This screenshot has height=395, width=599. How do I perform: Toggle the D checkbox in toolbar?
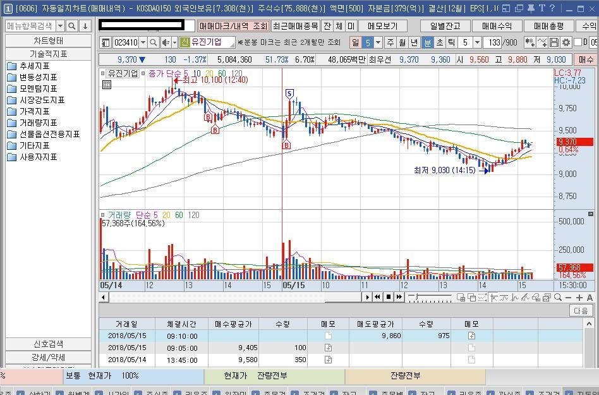tap(578, 42)
